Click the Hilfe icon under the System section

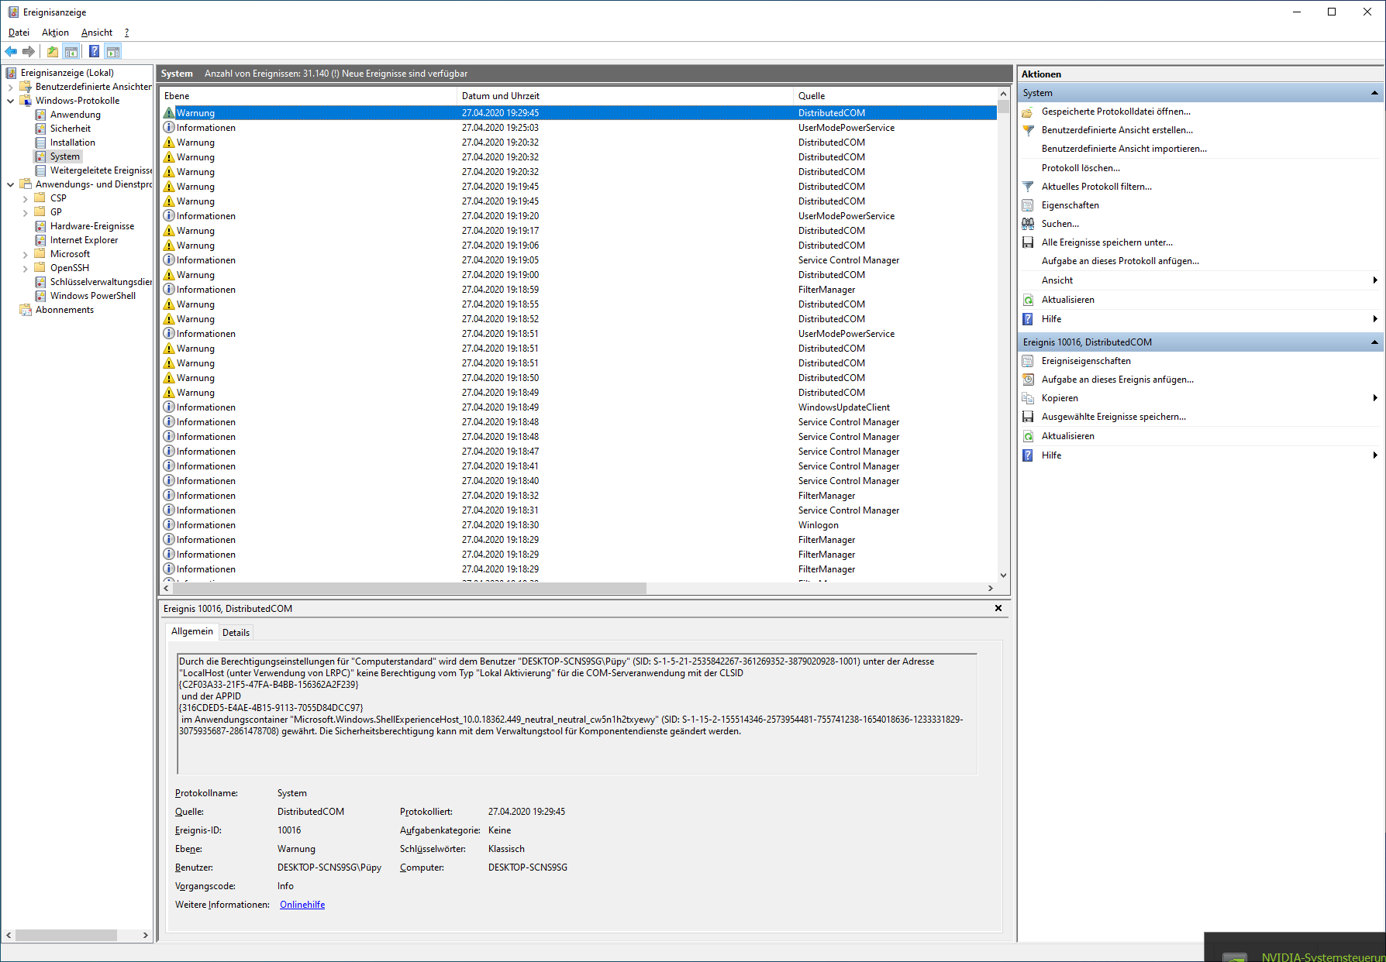pyautogui.click(x=1028, y=319)
